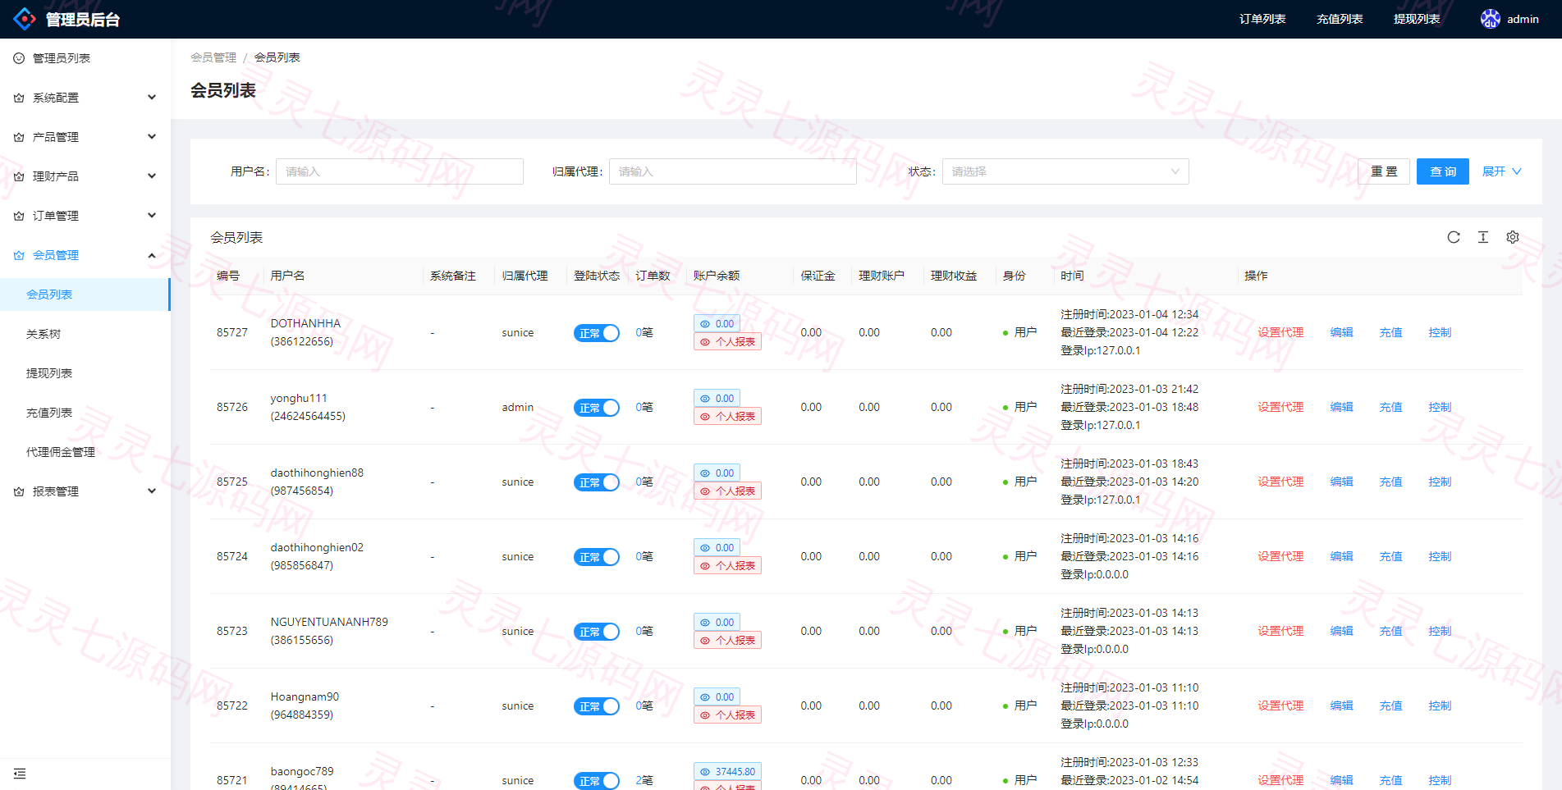Screen dimensions: 1562x790
Task: Toggle login status switch for yonghu111
Action: (596, 408)
